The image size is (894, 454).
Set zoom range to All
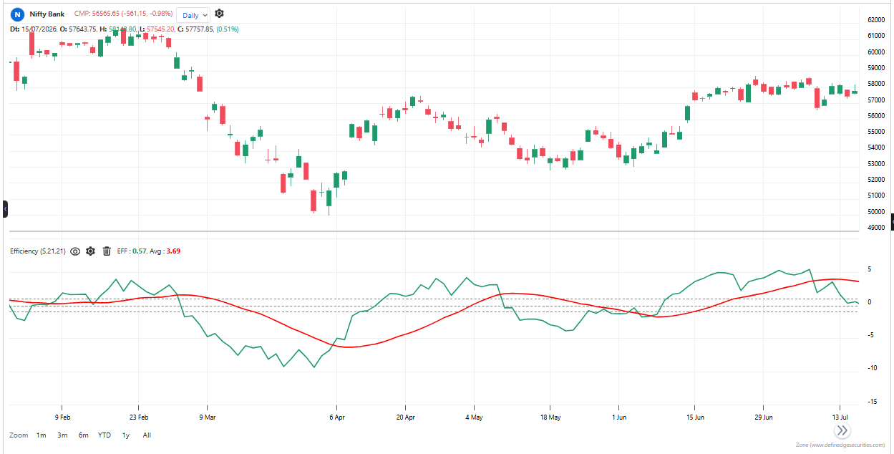(147, 435)
